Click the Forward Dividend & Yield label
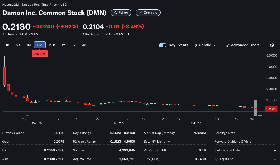The width and height of the screenshot is (280, 165). 233,142
